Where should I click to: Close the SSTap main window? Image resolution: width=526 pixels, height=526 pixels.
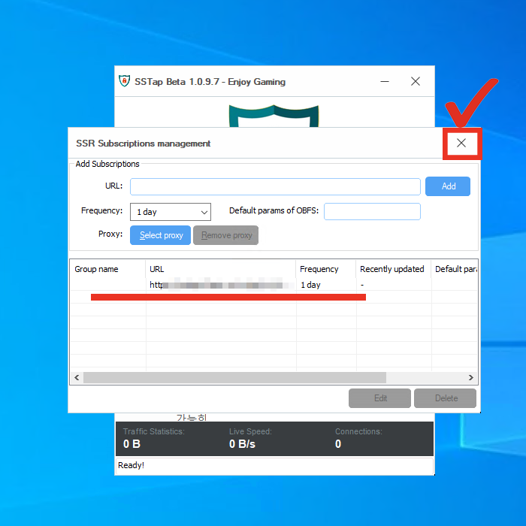pyautogui.click(x=416, y=81)
